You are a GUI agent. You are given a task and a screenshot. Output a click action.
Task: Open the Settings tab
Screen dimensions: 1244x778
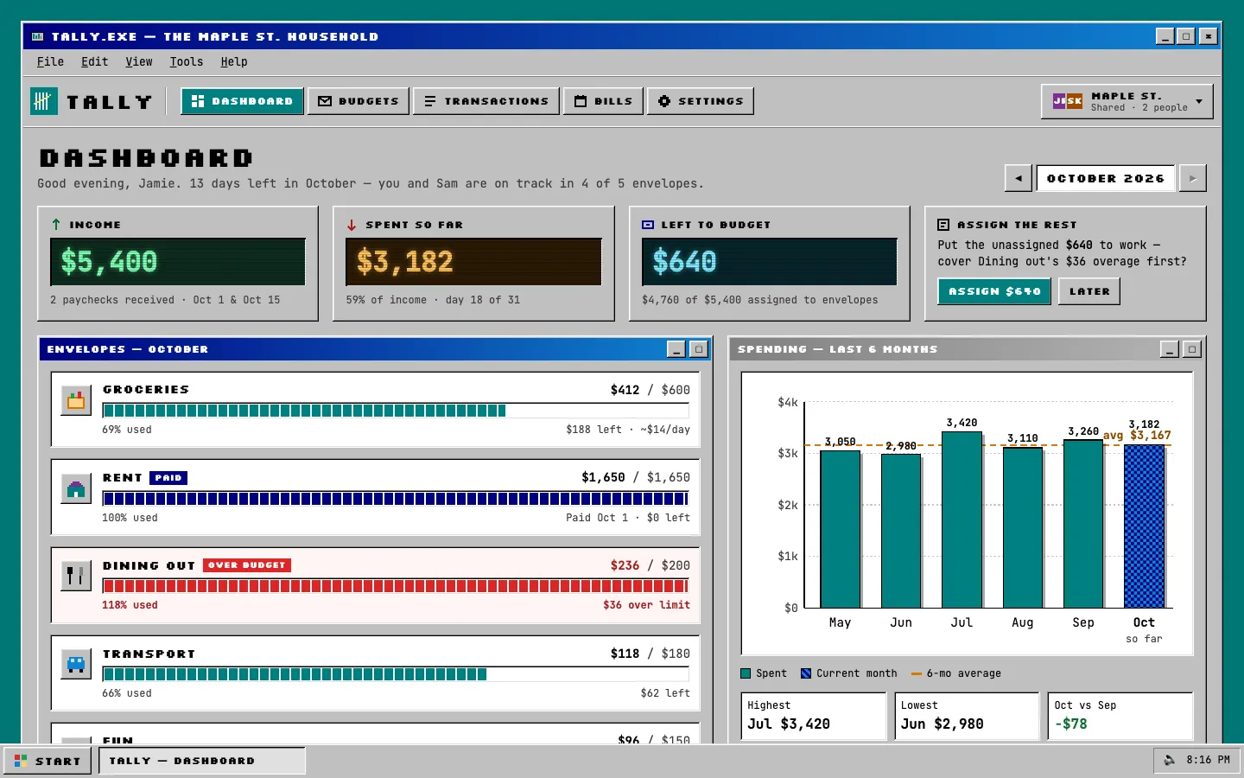701,101
